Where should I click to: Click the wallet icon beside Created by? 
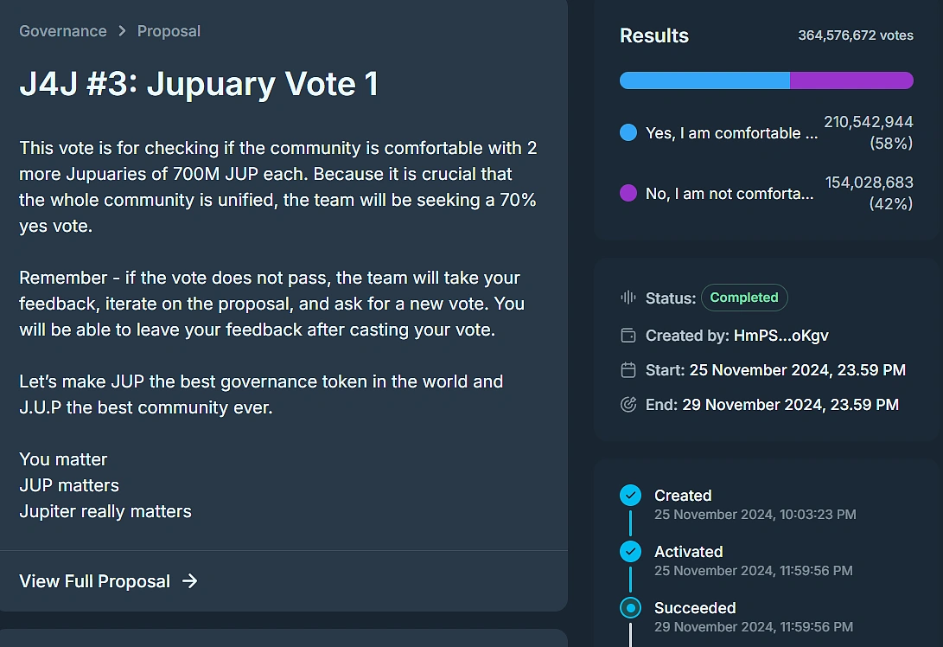[x=628, y=336]
